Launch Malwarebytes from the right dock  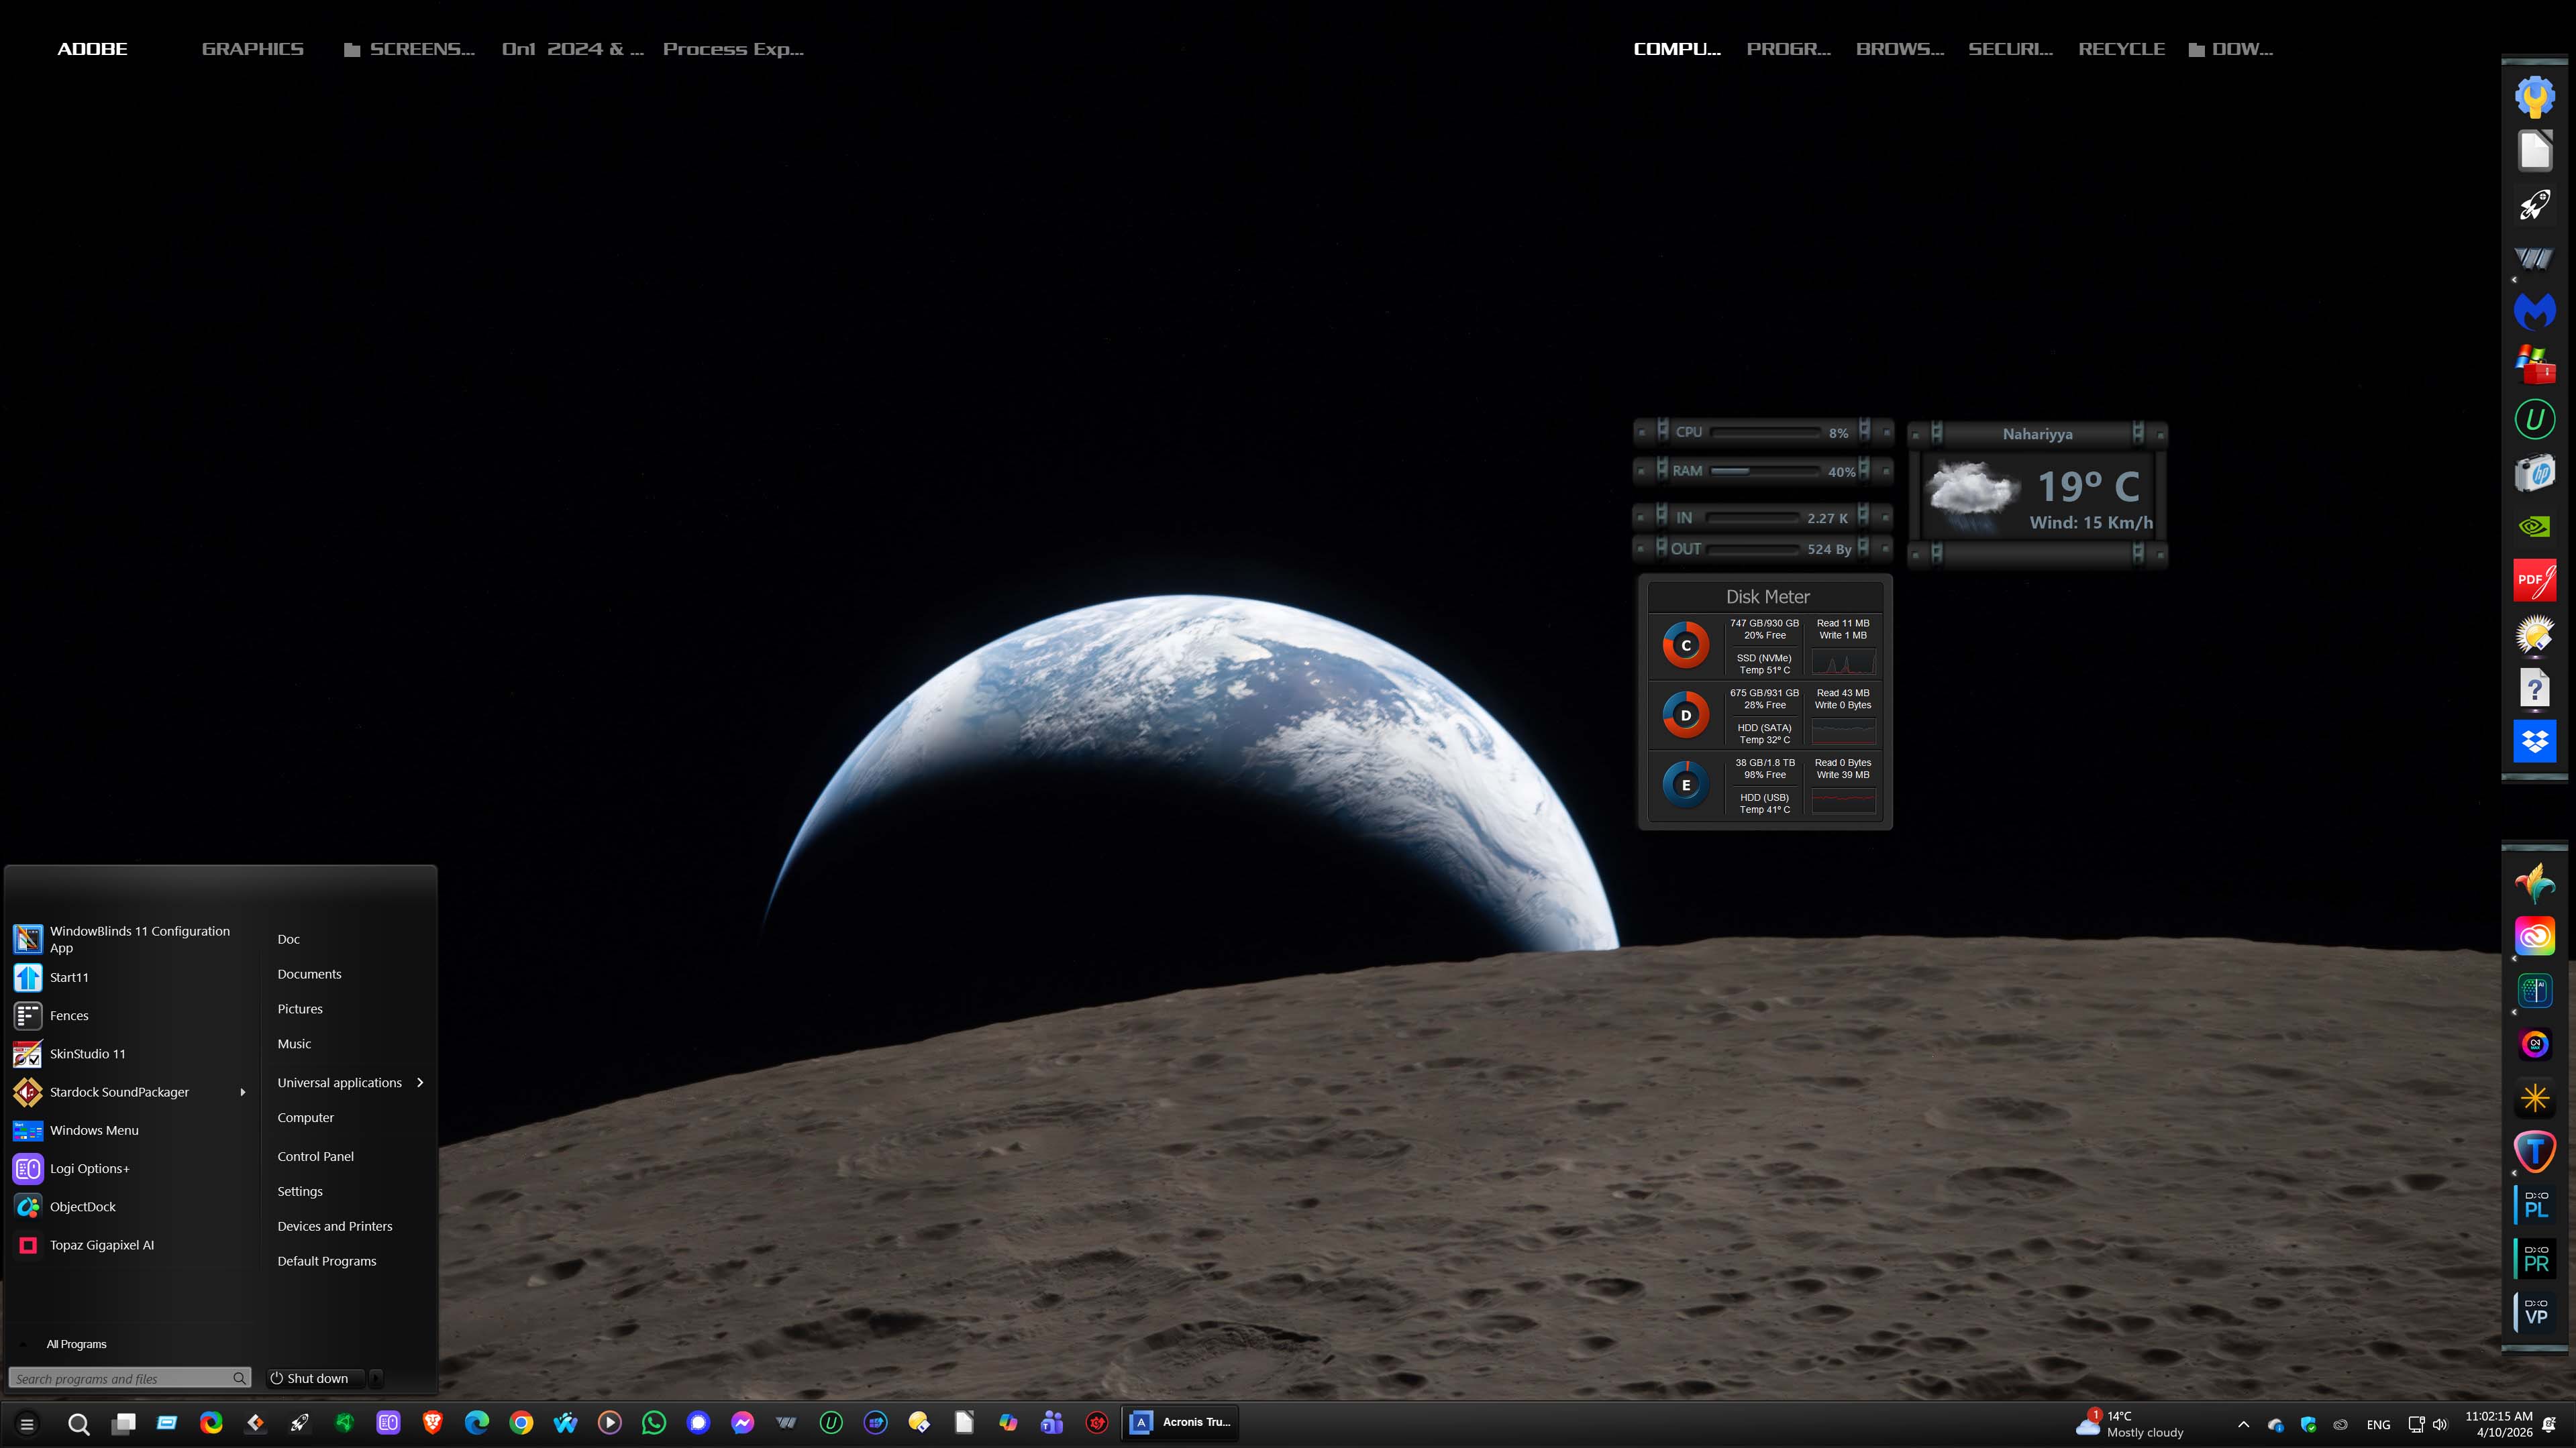[x=2534, y=312]
